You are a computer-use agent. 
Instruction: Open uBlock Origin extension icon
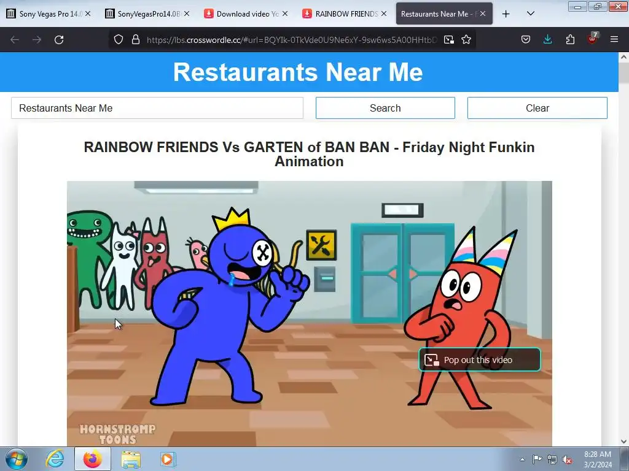click(592, 39)
